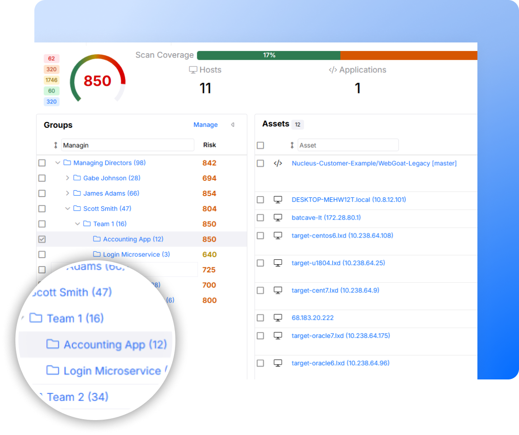Click the Groups filter field containing Managin
Image resolution: width=519 pixels, height=435 pixels.
tap(127, 145)
